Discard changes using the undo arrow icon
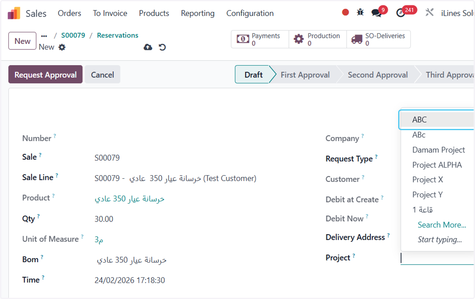Image resolution: width=475 pixels, height=299 pixels. [x=162, y=47]
